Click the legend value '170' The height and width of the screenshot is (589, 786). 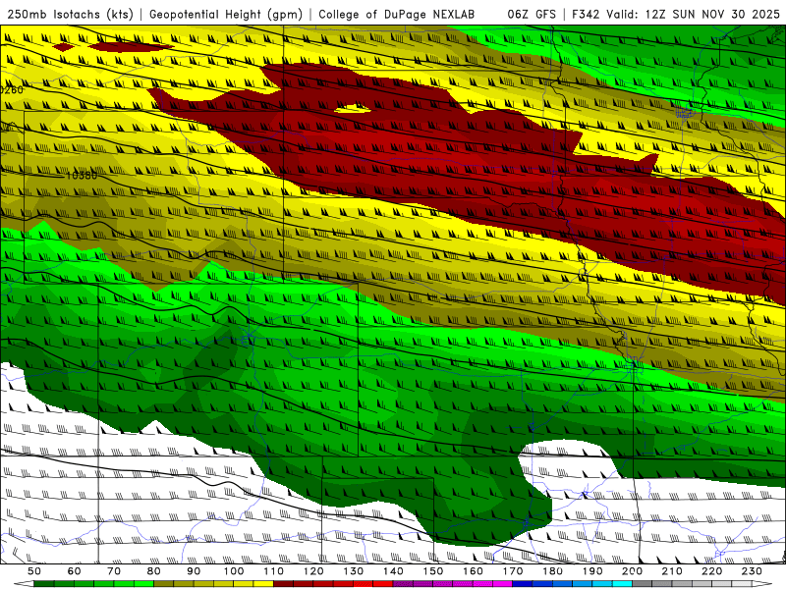click(x=513, y=571)
